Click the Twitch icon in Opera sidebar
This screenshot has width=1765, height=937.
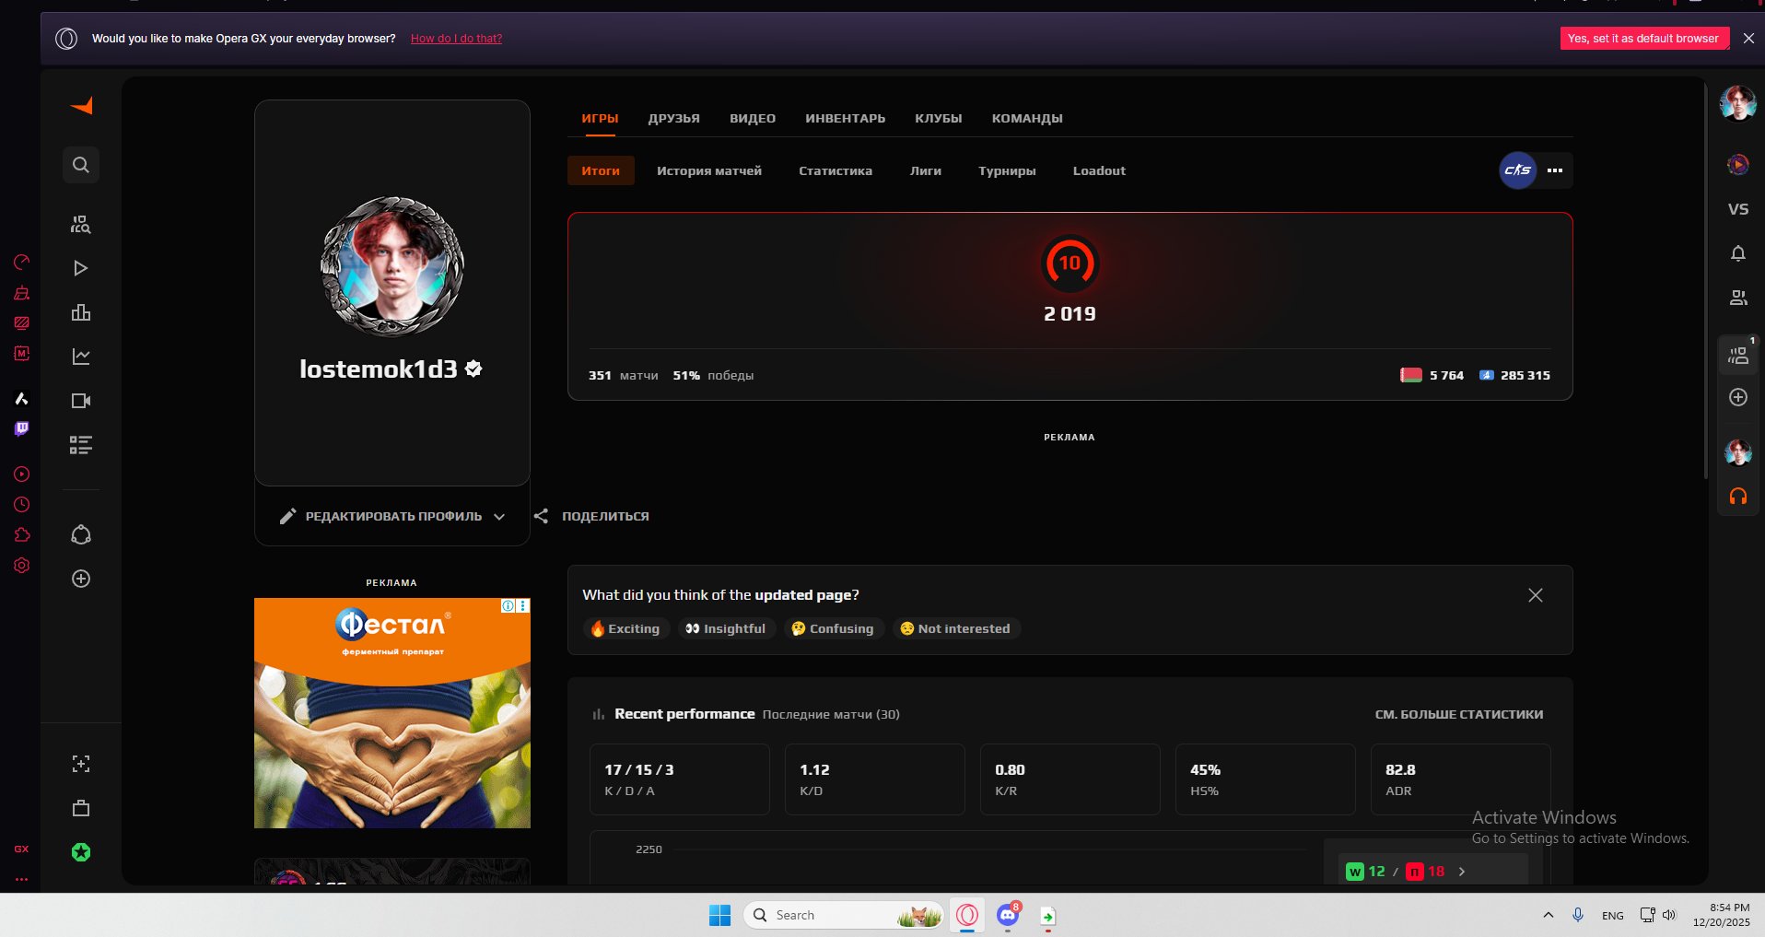coord(22,428)
